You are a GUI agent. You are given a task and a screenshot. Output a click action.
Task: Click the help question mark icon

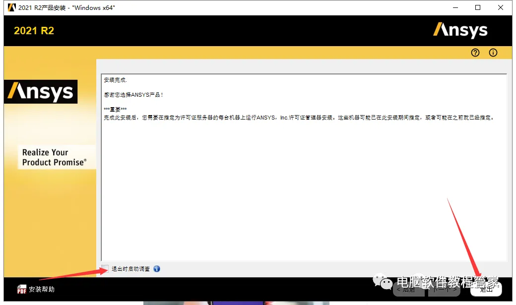pos(475,53)
